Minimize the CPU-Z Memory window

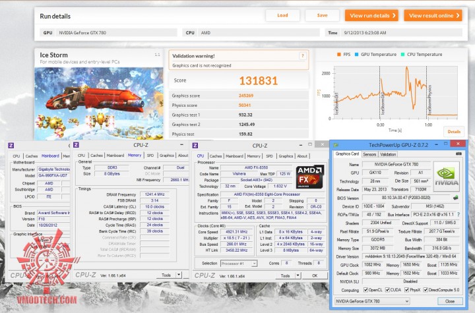(x=181, y=144)
